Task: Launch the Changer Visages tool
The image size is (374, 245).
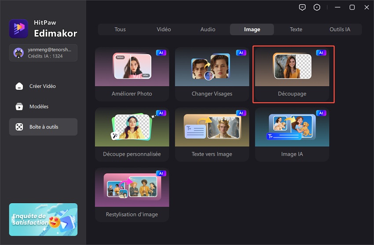Action: coord(212,73)
